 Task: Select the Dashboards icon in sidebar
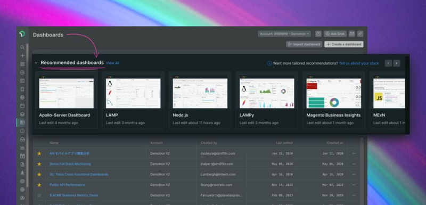22,122
